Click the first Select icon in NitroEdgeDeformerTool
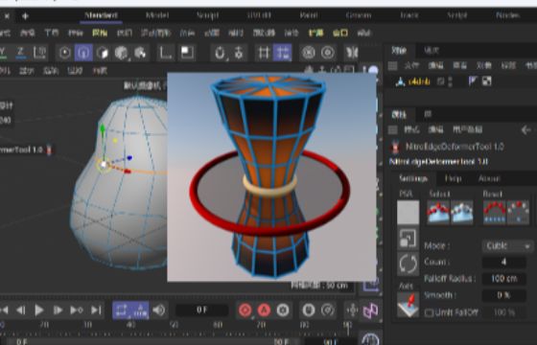537x345 pixels. (x=439, y=213)
